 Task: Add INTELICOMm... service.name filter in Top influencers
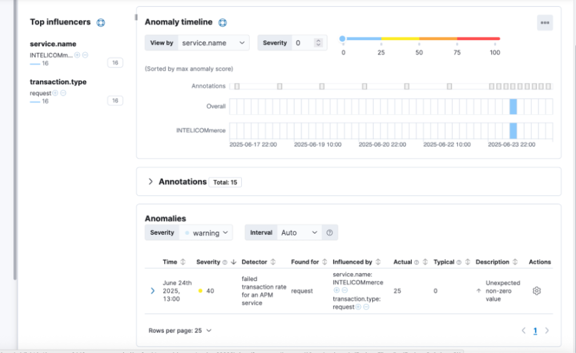click(77, 55)
